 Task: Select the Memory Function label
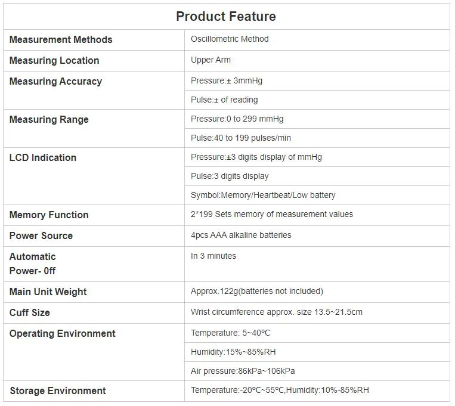[x=49, y=215]
